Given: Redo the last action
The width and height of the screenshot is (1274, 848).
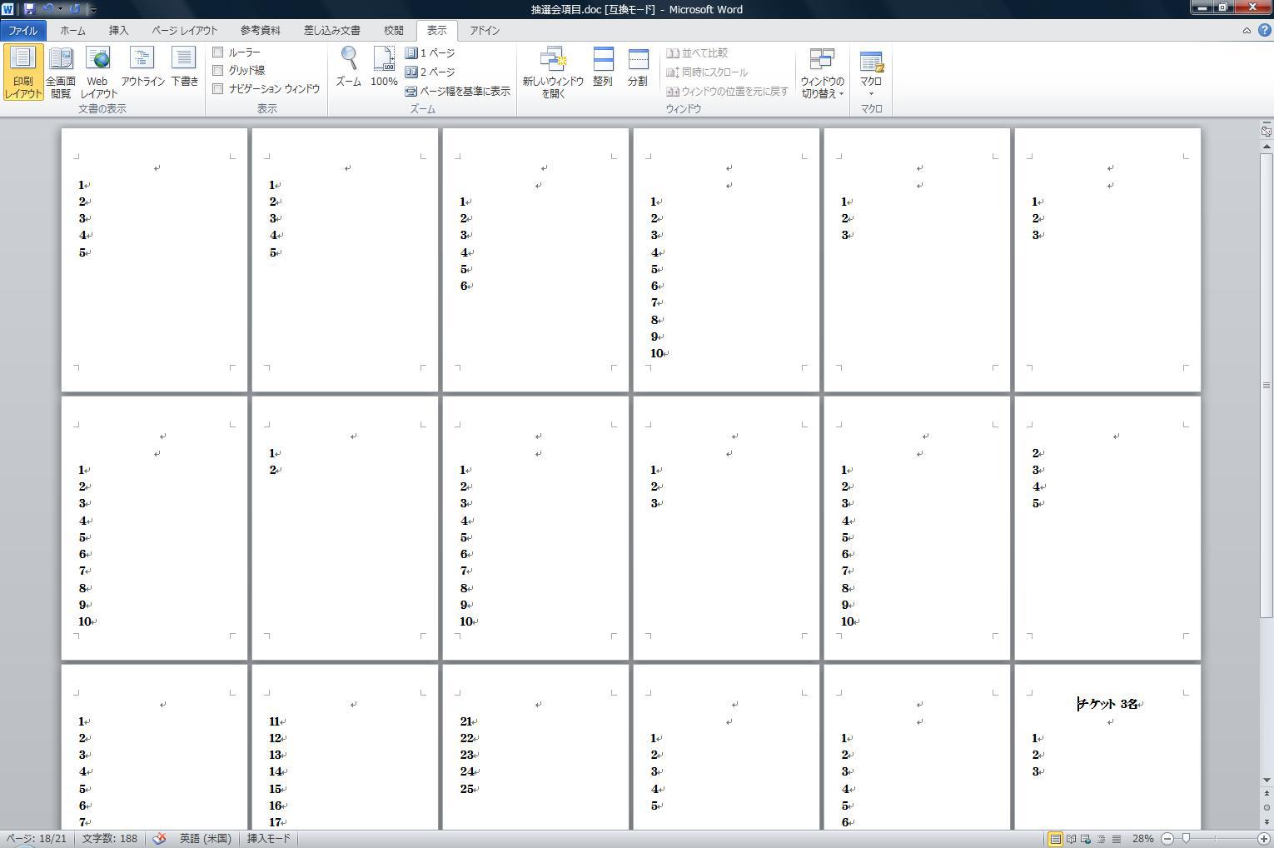Looking at the screenshot, I should tap(75, 9).
